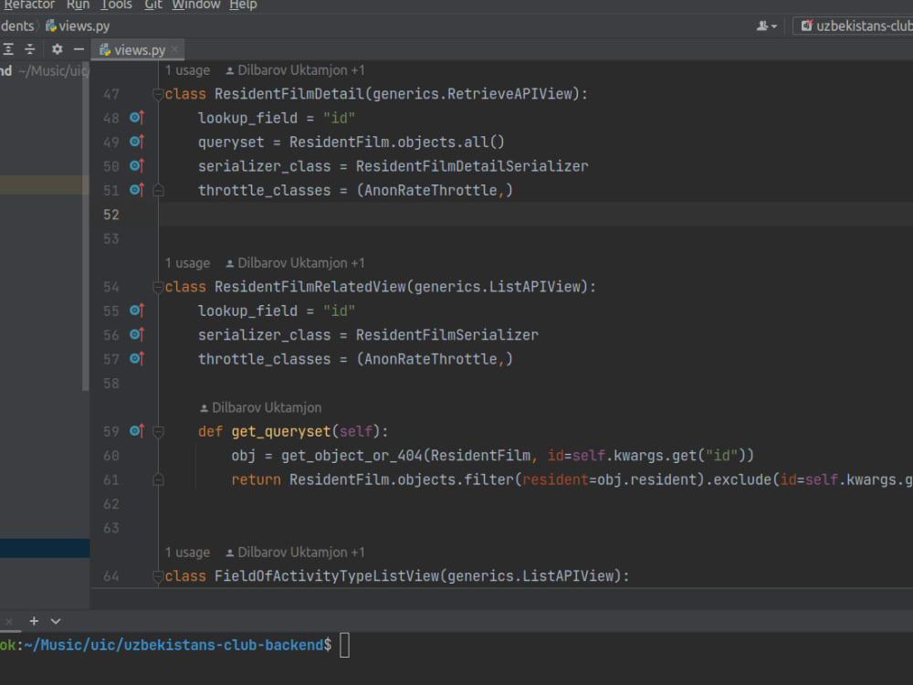Collapse the get_queryset method fold arrow
Screen dimensions: 913x685
pos(158,430)
